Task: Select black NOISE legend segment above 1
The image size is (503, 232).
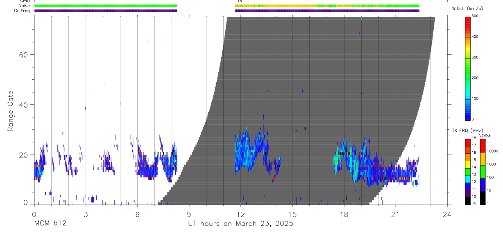Action: pos(483,198)
